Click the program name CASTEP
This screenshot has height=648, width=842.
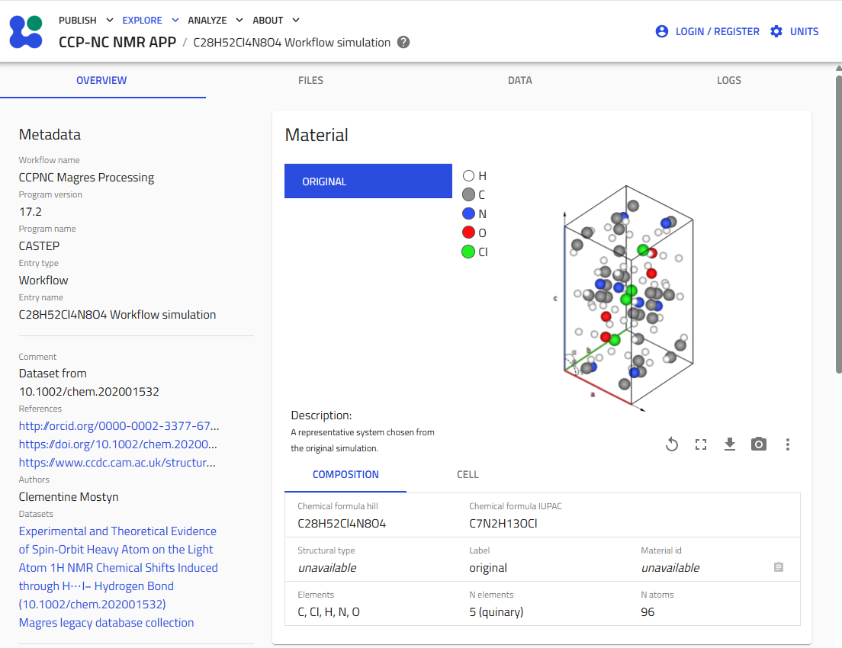tap(39, 246)
